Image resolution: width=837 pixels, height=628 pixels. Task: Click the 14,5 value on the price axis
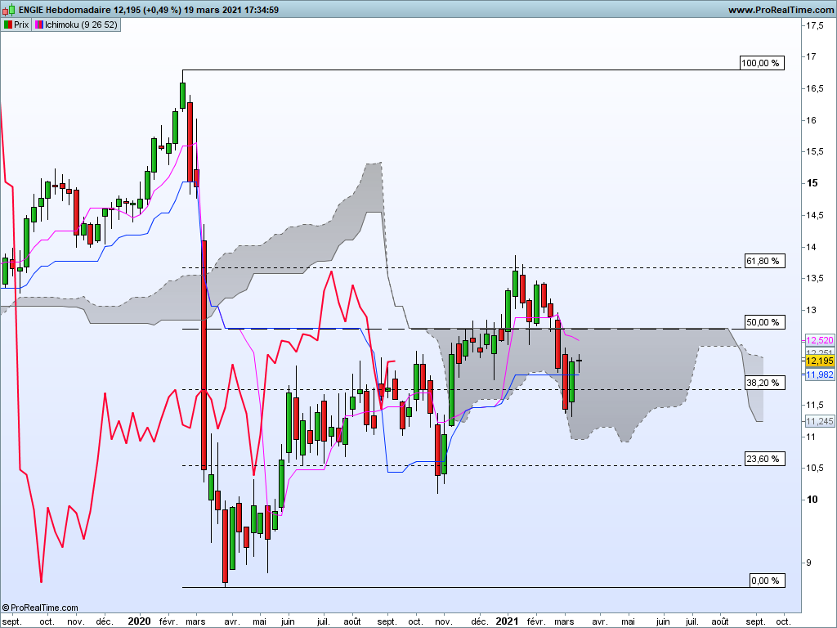(814, 215)
